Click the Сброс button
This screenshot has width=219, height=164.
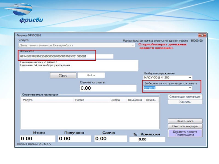click(x=63, y=75)
